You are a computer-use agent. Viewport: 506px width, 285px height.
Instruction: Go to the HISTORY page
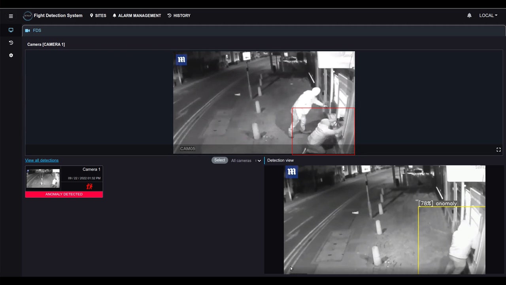click(x=179, y=16)
